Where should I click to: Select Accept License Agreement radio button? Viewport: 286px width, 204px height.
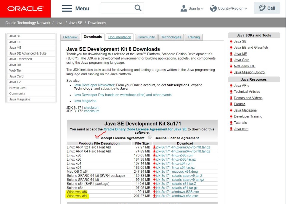point(97,137)
